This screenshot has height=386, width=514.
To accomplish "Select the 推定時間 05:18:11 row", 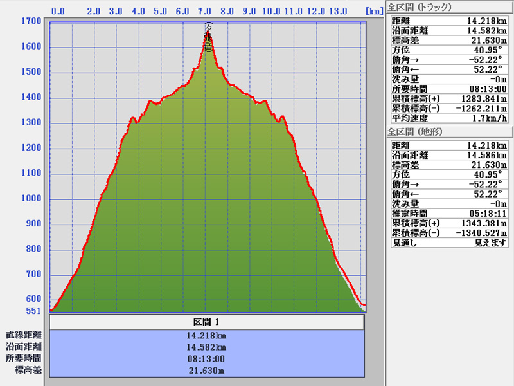I will 449,213.
